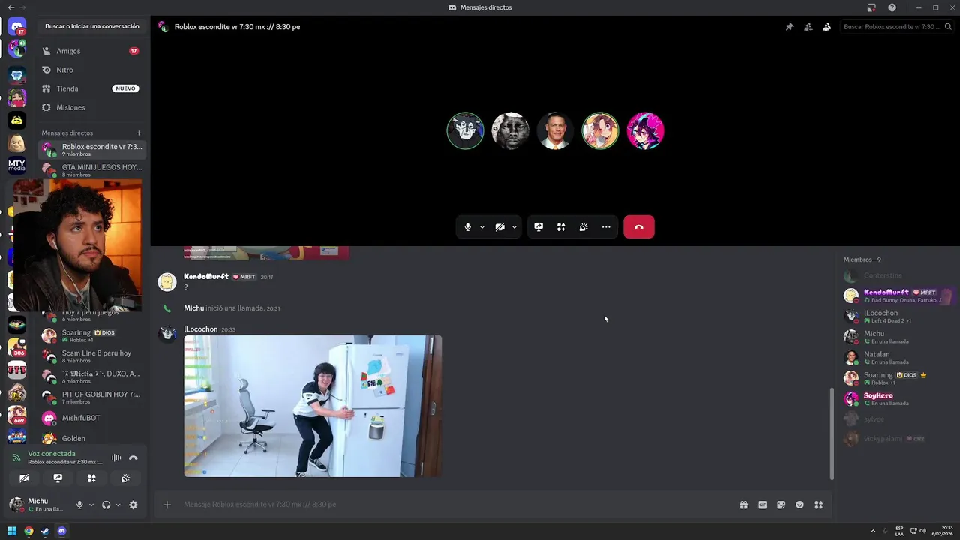Open the fridge image posted by lLocochon
Viewport: 960px width, 540px height.
[x=313, y=406]
